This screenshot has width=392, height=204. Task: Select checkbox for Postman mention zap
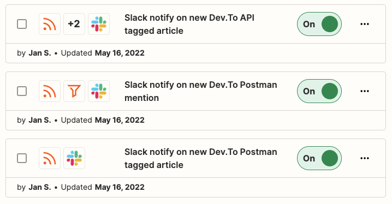click(x=22, y=91)
